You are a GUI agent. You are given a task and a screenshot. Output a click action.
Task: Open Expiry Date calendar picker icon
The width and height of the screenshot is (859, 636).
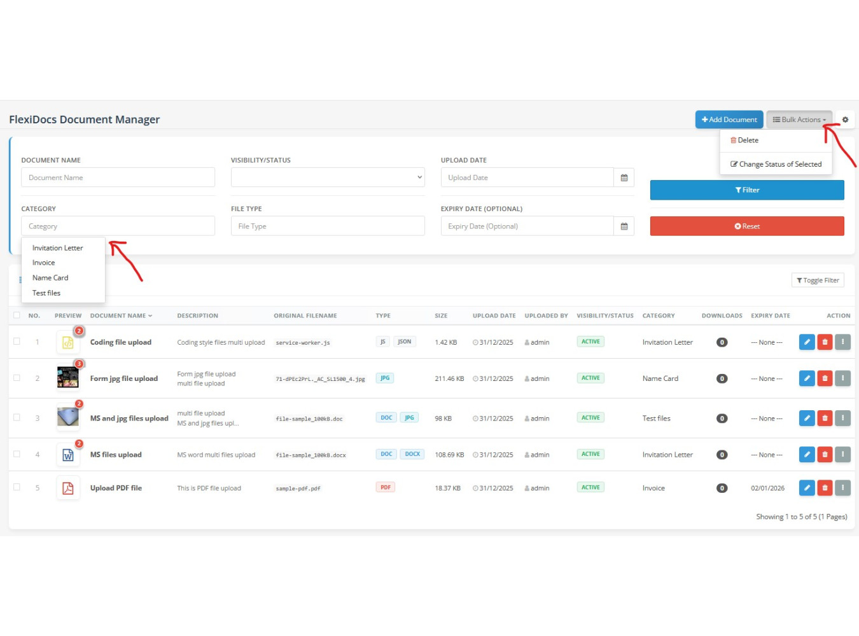tap(624, 226)
